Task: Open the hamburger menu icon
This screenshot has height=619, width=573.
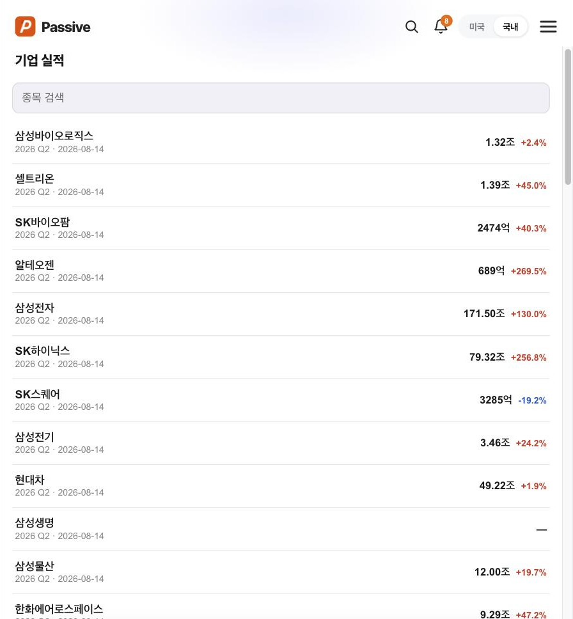Action: [x=548, y=26]
